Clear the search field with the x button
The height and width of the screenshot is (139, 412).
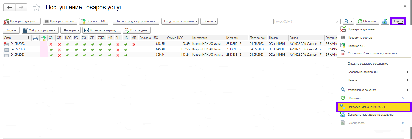click(337, 21)
